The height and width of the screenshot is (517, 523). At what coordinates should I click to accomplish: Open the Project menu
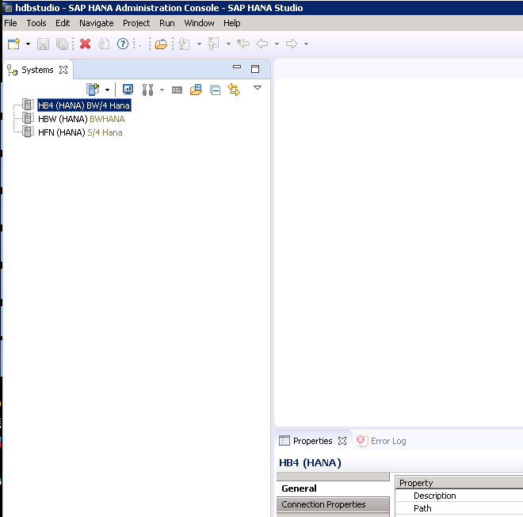[136, 23]
